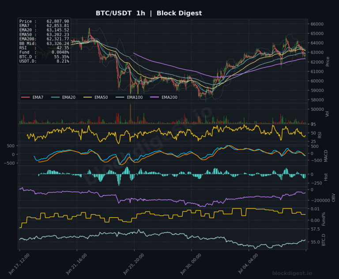Click the 0.00 funding axis label
The image size is (339, 279).
tap(315, 220)
